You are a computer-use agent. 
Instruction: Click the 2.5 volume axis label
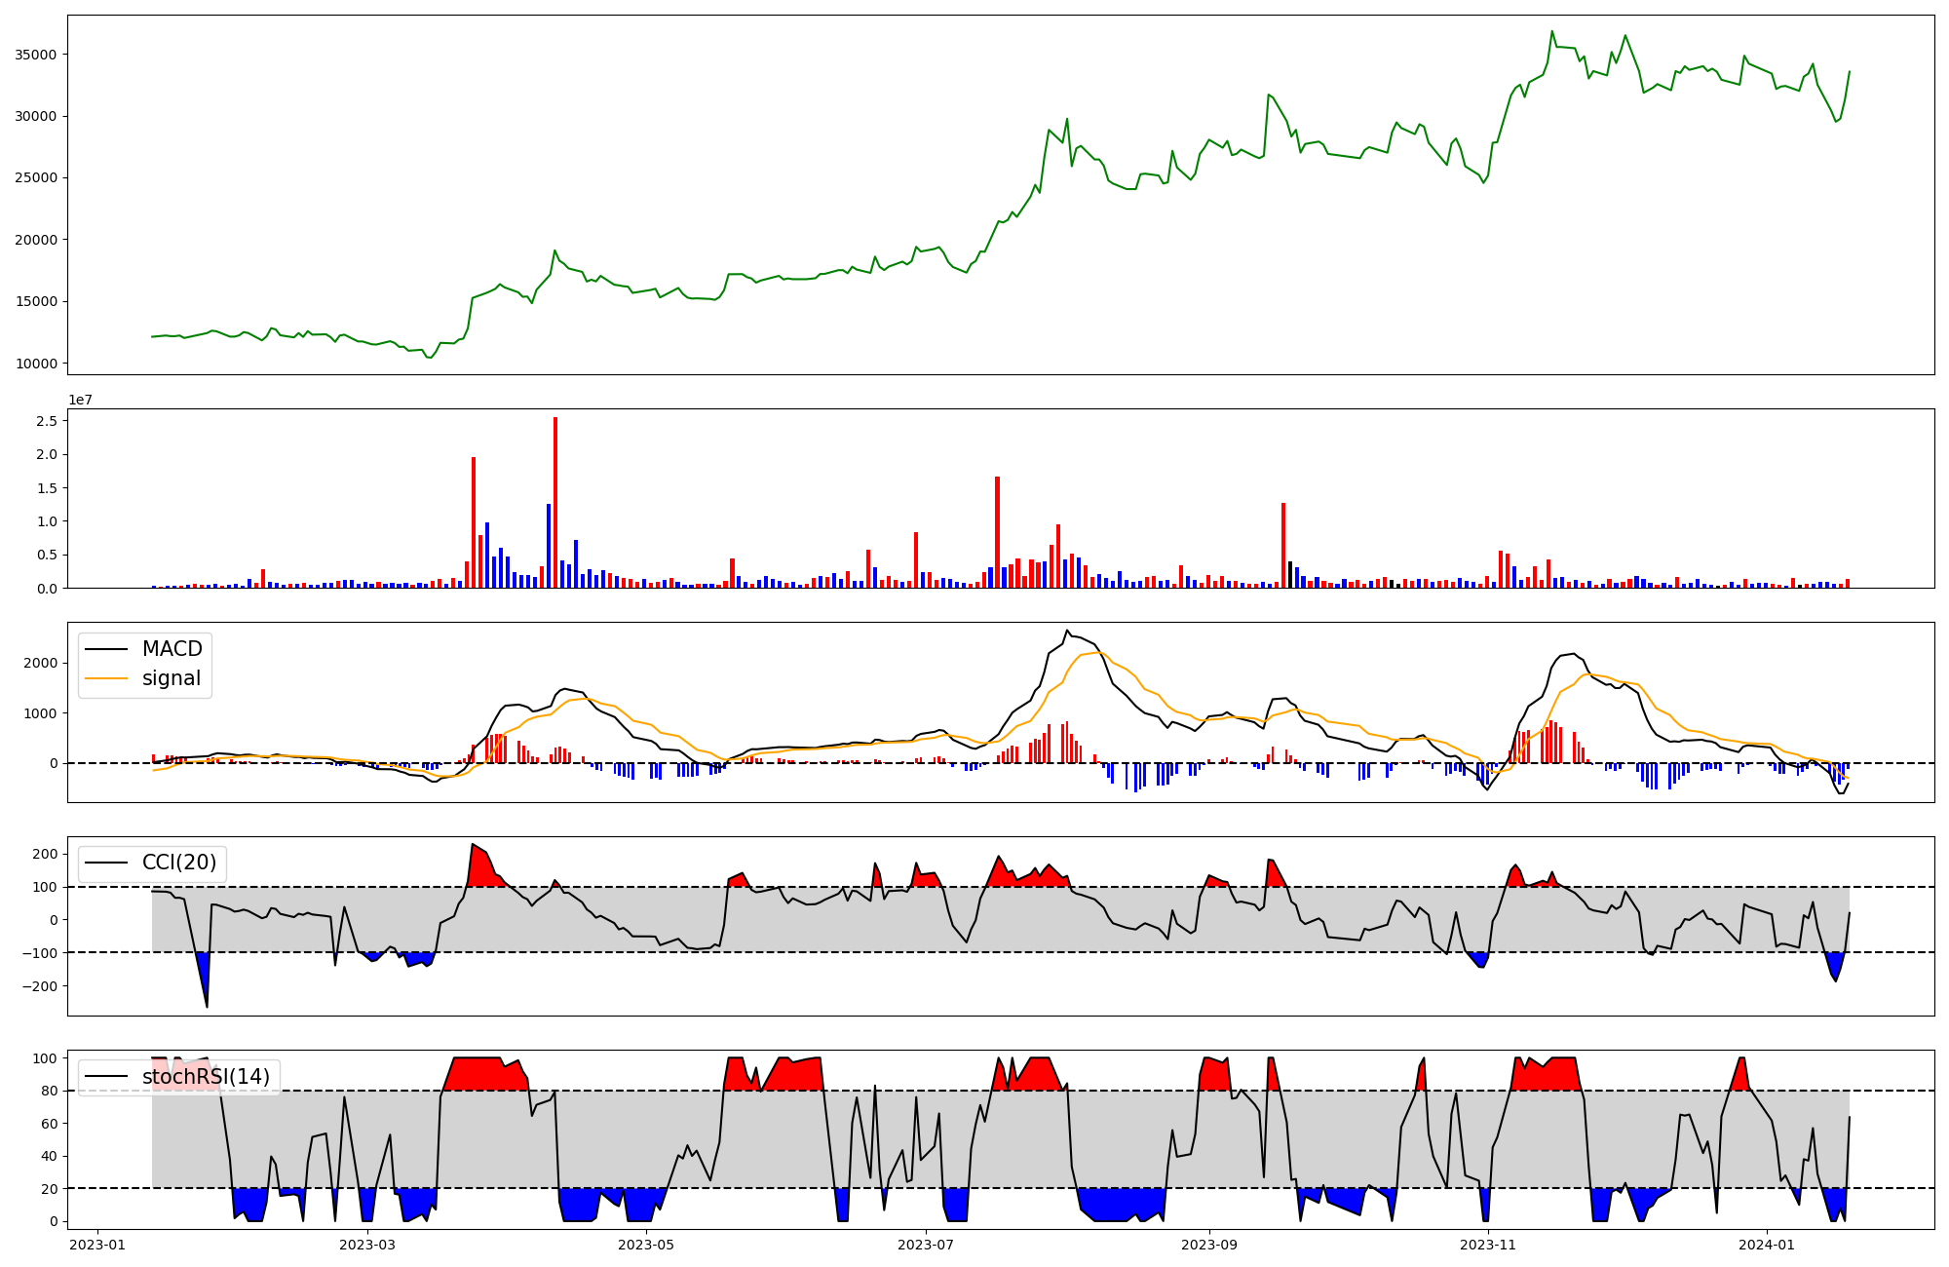click(x=46, y=421)
